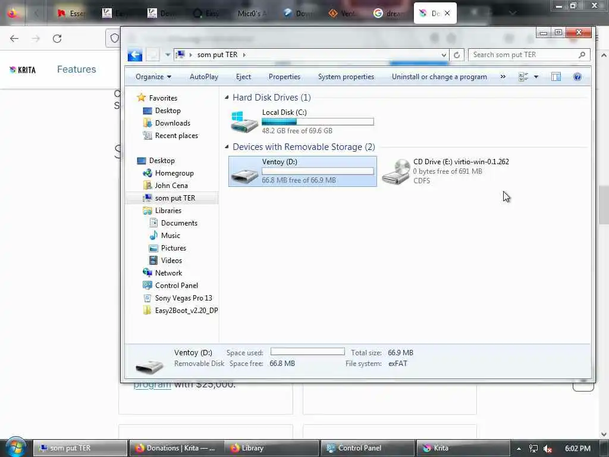Click the muted volume tray icon
Screen dimensions: 609x457
[x=548, y=449]
